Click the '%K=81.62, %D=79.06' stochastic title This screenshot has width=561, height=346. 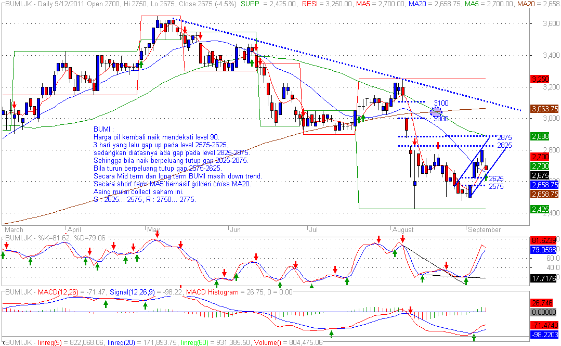pos(72,238)
